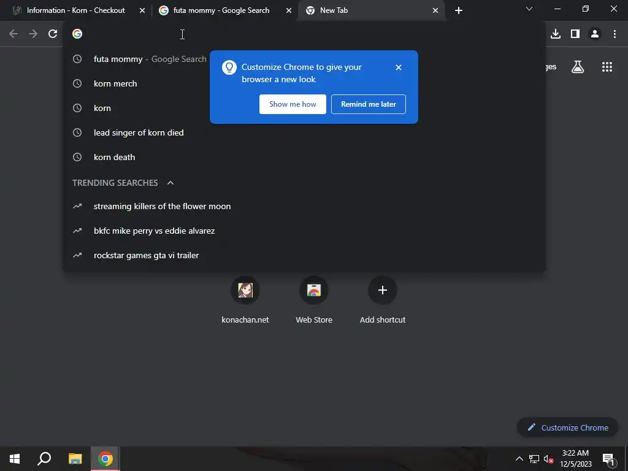Show hidden system tray icons
The height and width of the screenshot is (471, 628).
(x=519, y=459)
